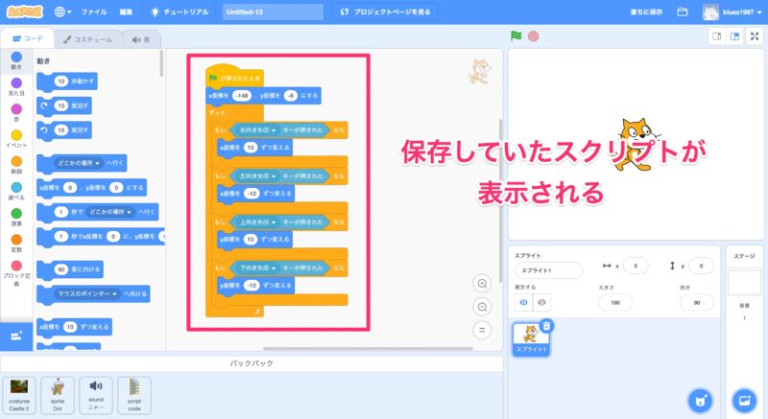The height and width of the screenshot is (419, 768).
Task: Select the 動き blue category circle
Action: (15, 58)
